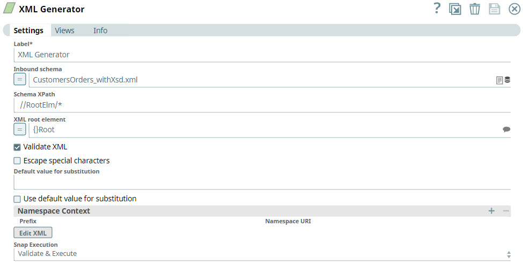The height and width of the screenshot is (265, 523).
Task: Add a Namespace Context row with plus
Action: [491, 211]
